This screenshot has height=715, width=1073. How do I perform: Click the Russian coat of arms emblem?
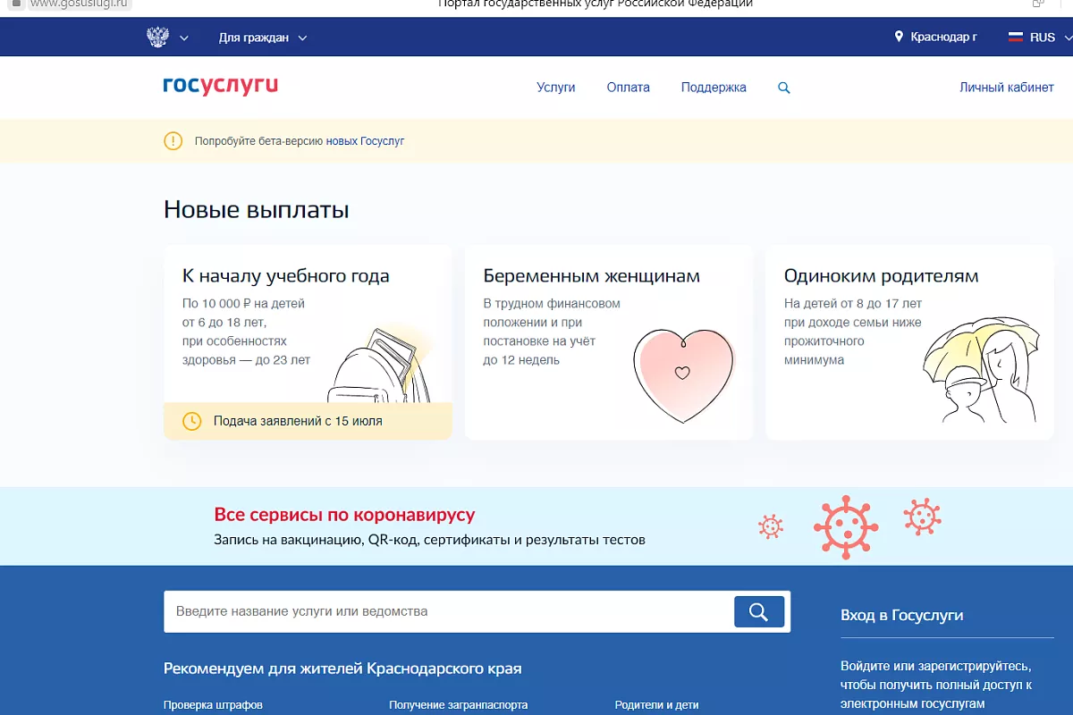(157, 38)
